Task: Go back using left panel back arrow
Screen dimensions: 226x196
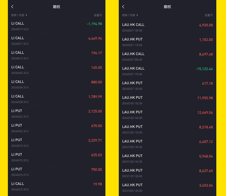Action: click(12, 7)
